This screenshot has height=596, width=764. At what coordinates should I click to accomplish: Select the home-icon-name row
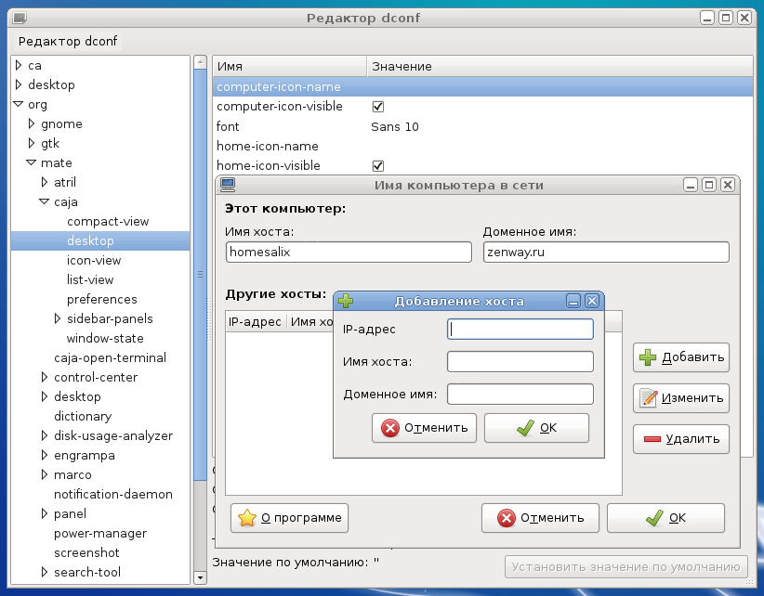click(x=483, y=146)
